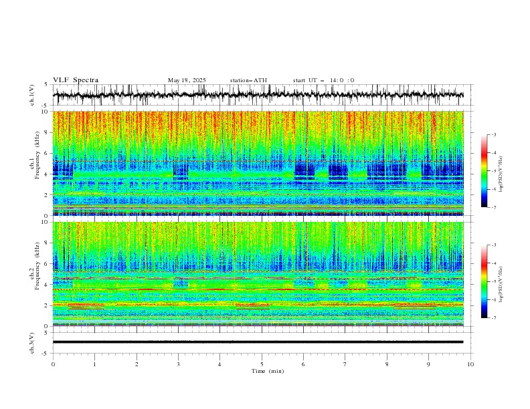Click the ch.2 spectrogram color scale bar
The image size is (530, 409).
click(484, 281)
